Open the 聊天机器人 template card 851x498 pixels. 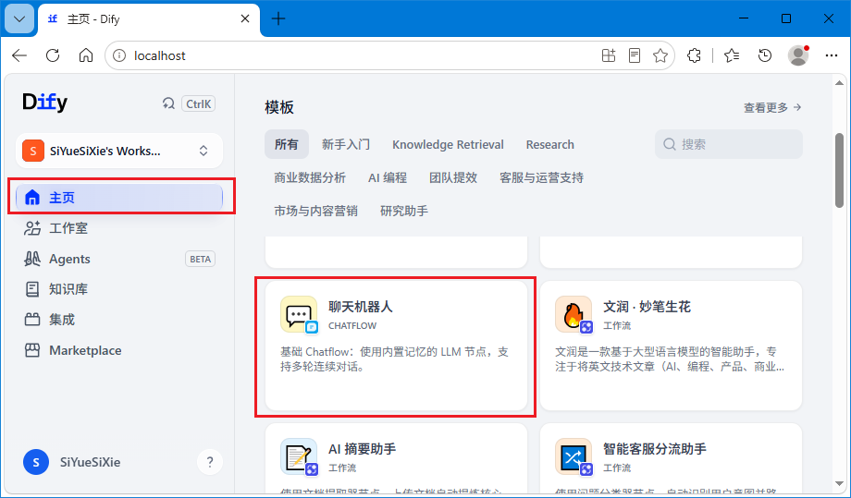click(x=396, y=346)
